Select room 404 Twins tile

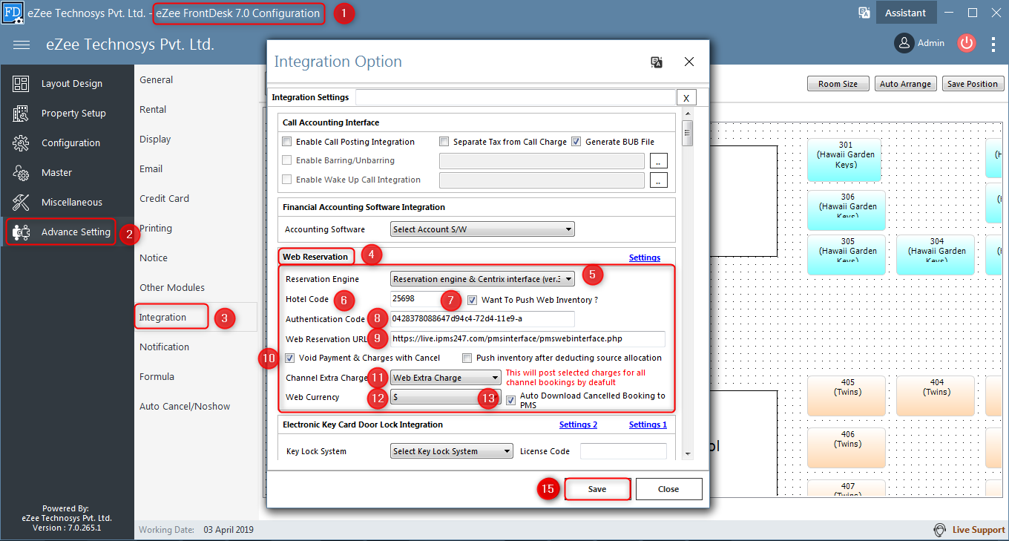click(936, 396)
